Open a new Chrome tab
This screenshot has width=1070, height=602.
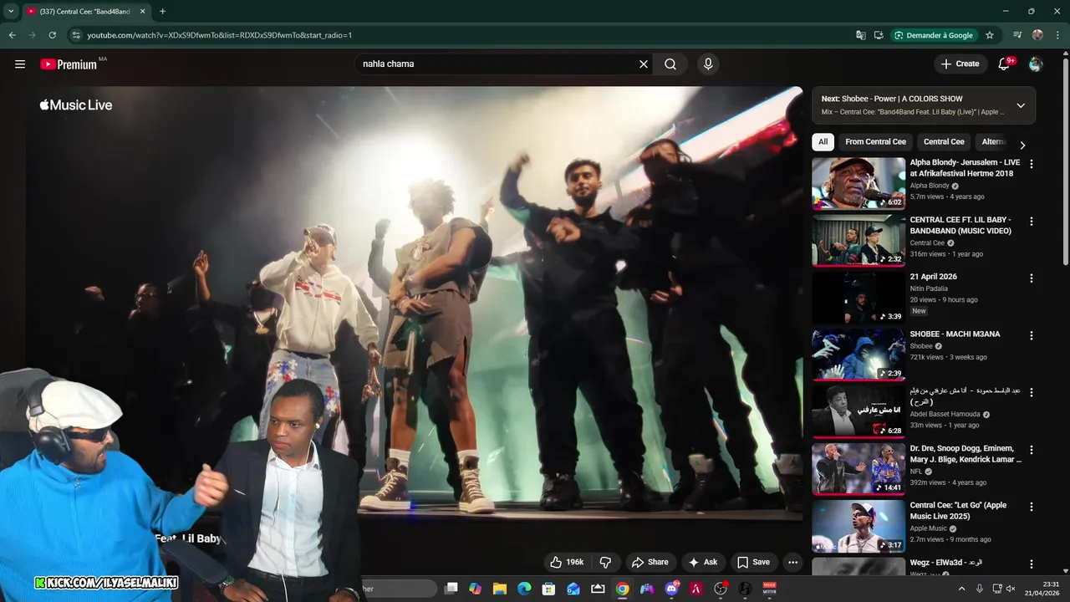point(162,12)
